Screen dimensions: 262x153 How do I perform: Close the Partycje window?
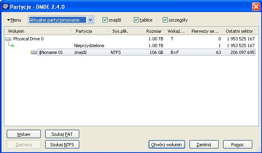pyautogui.click(x=256, y=7)
